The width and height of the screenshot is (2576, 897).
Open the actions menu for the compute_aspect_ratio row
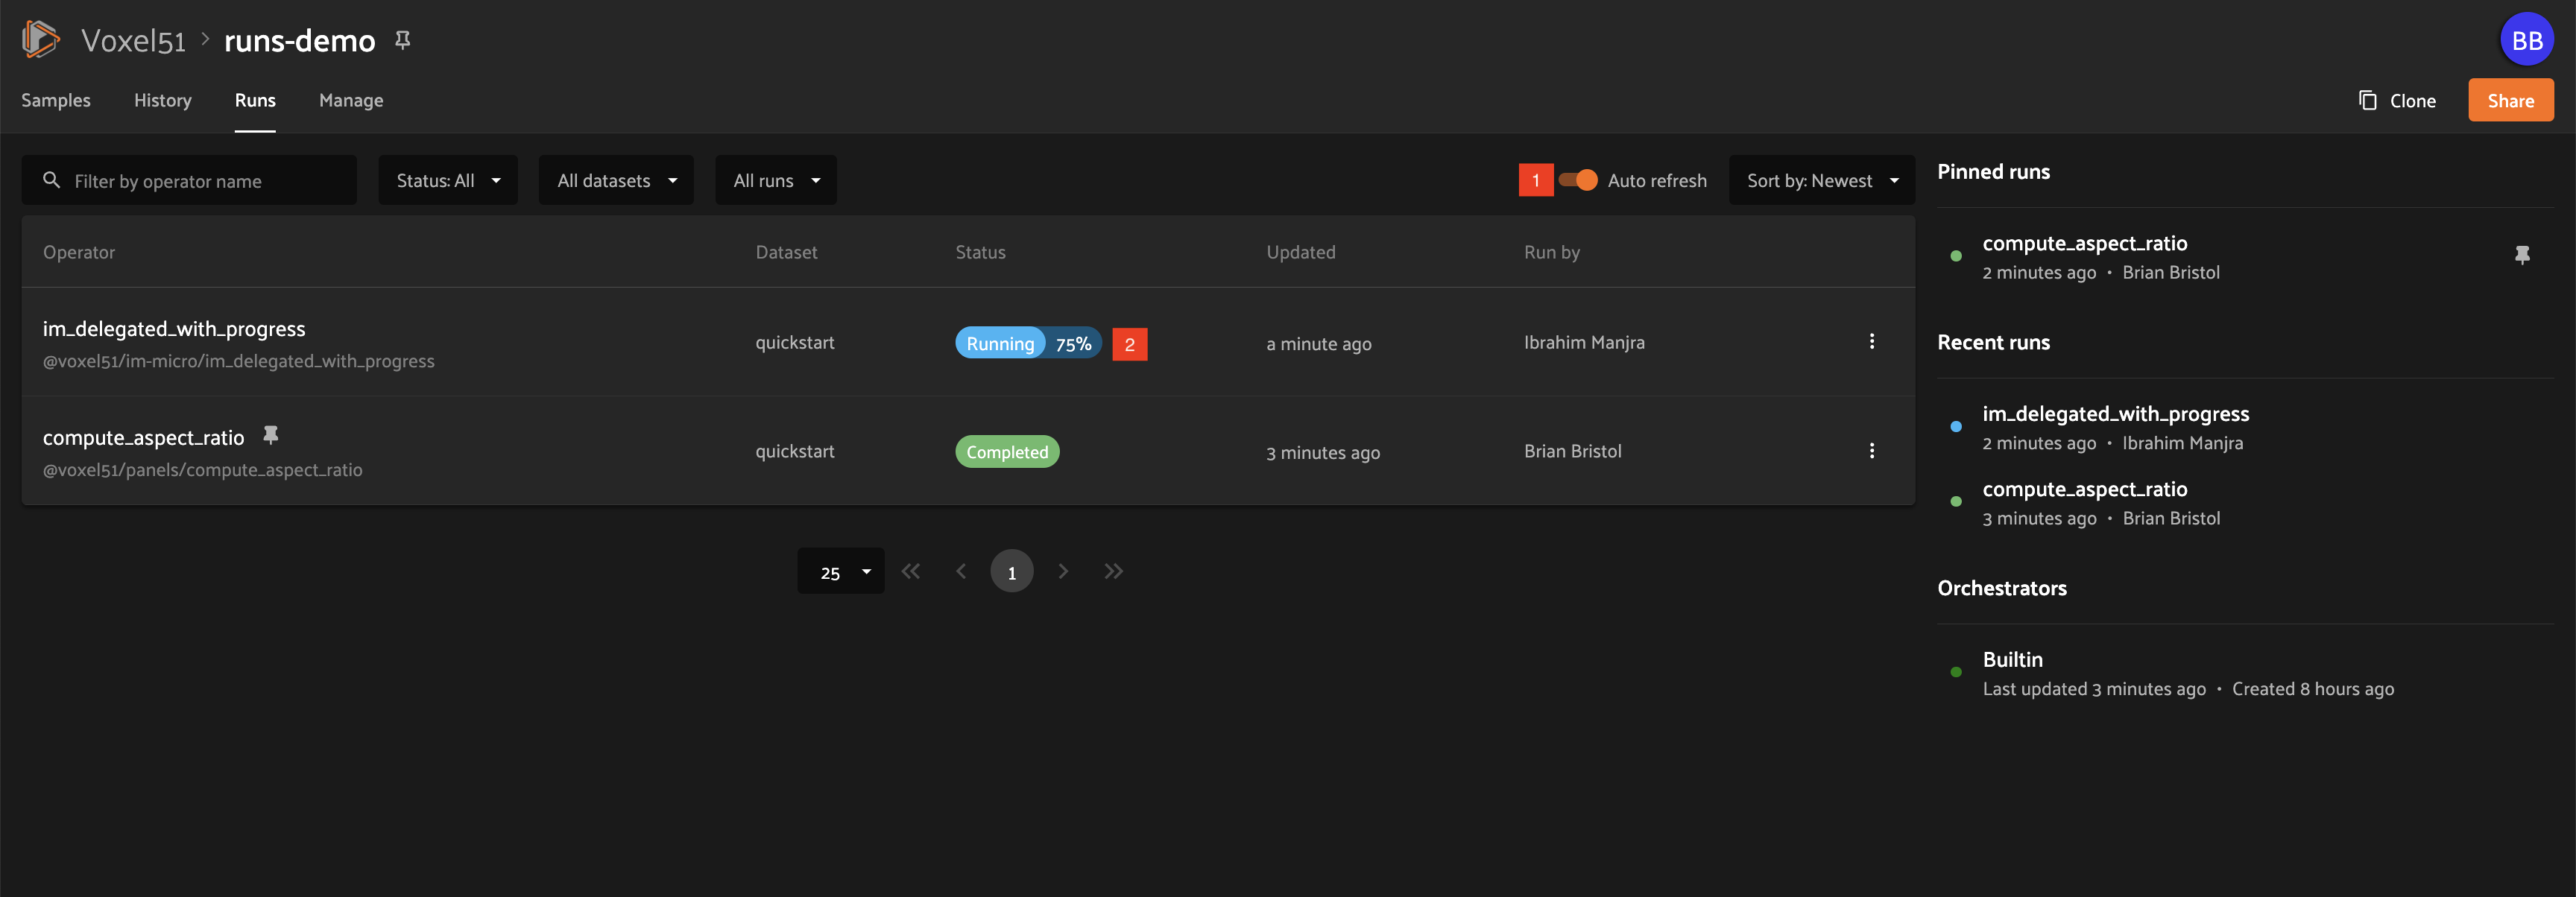tap(1871, 451)
